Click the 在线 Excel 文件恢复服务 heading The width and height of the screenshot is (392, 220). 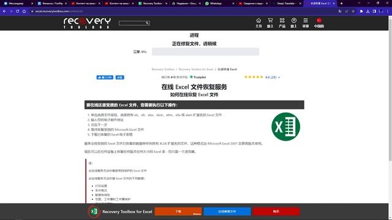pos(194,87)
